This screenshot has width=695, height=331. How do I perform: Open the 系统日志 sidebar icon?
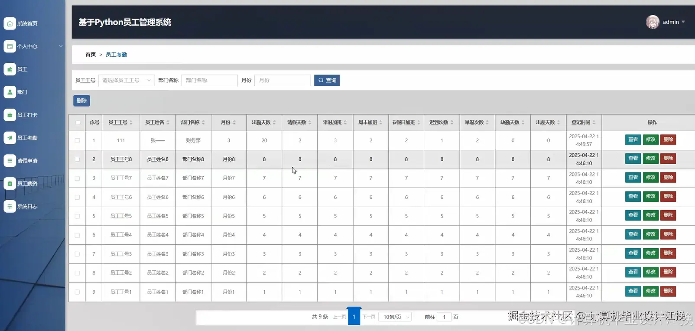point(10,206)
